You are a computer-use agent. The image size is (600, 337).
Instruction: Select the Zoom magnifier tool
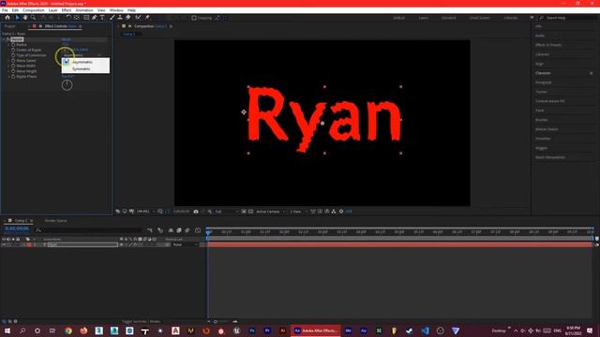click(x=34, y=18)
